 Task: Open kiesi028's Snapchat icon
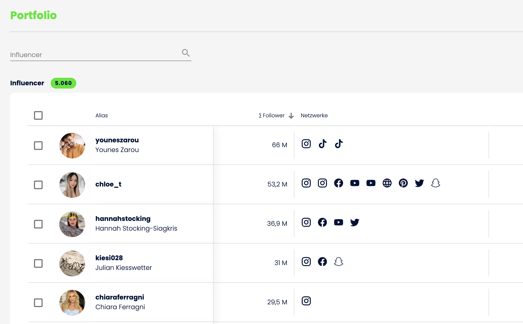coord(338,262)
